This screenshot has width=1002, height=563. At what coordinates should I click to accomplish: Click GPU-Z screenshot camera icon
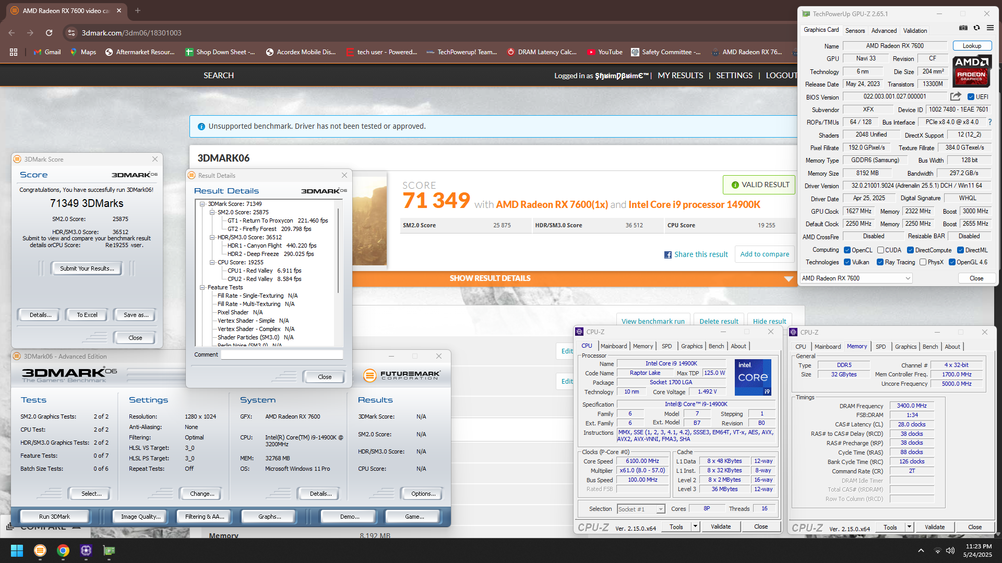(x=963, y=28)
